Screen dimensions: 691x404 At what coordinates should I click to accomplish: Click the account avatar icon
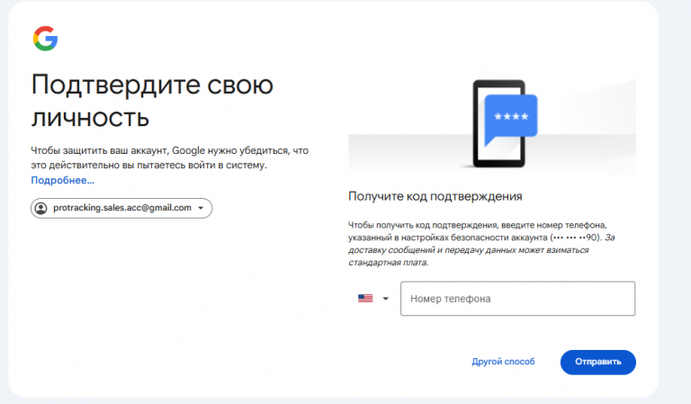[41, 208]
